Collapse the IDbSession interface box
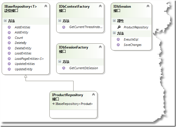176x127 pixels. [148, 6]
